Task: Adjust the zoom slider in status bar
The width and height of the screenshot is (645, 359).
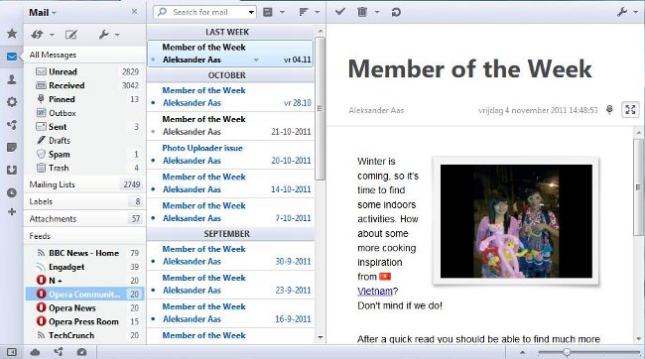Action: click(x=567, y=352)
